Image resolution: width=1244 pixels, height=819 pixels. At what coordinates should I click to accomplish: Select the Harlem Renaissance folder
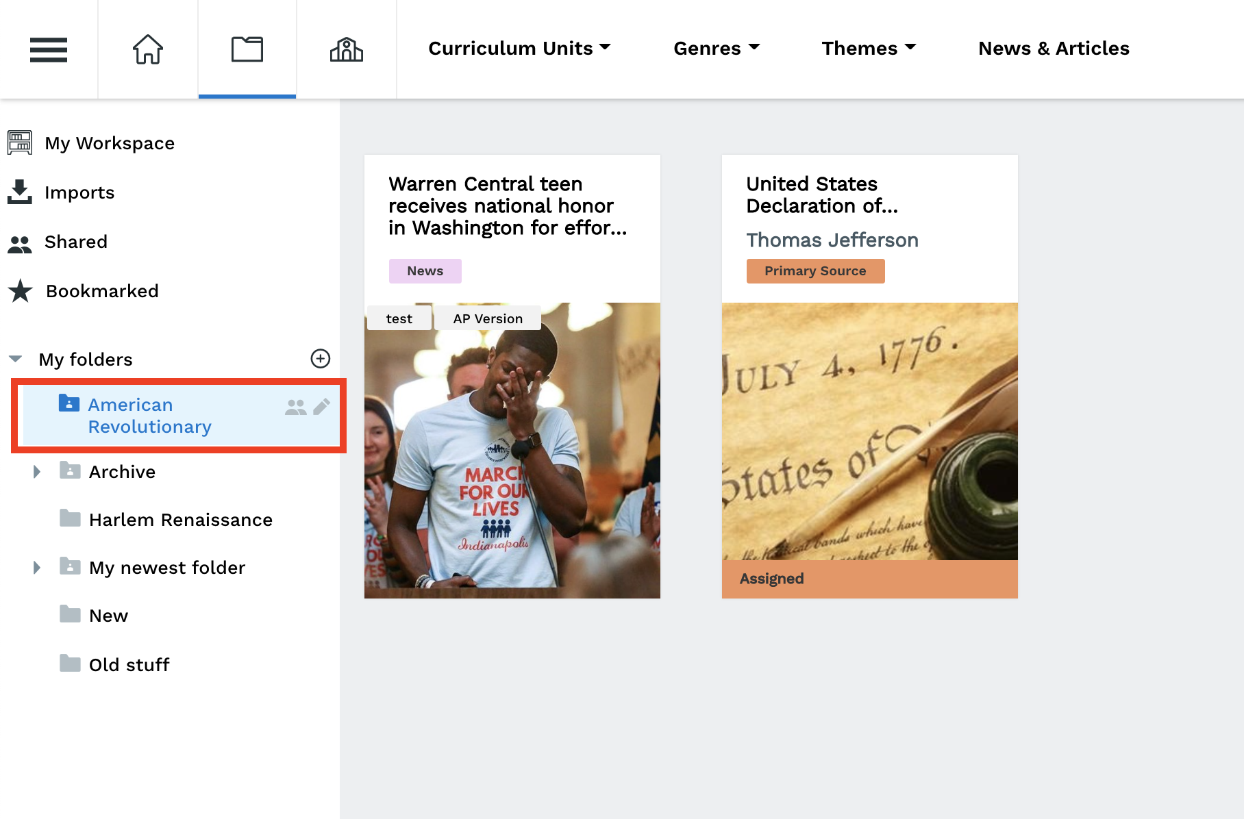[x=180, y=519]
